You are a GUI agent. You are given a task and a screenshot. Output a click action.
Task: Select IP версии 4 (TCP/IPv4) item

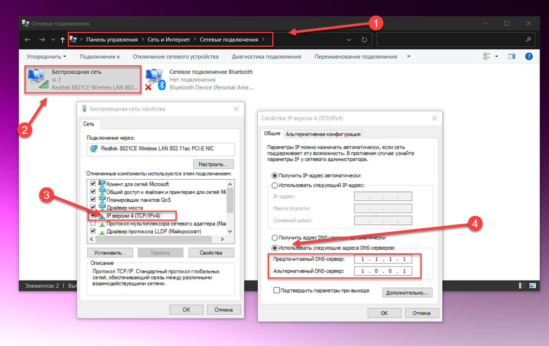click(133, 215)
